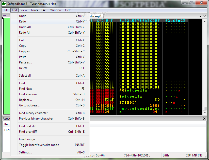Viewport: 209px width, 160px height.
Task: Open the Help menu
Action: [68, 10]
